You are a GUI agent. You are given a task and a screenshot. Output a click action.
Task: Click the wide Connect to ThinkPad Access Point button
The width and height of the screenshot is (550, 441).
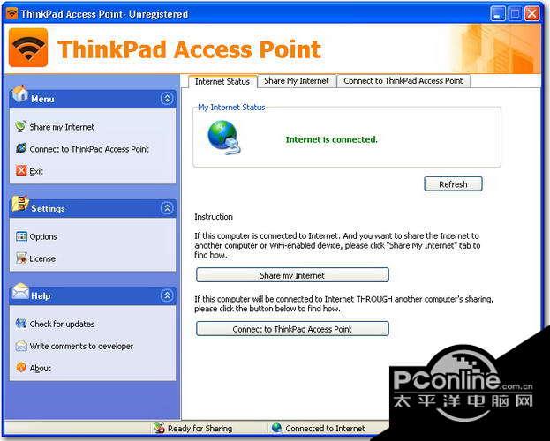coord(292,329)
